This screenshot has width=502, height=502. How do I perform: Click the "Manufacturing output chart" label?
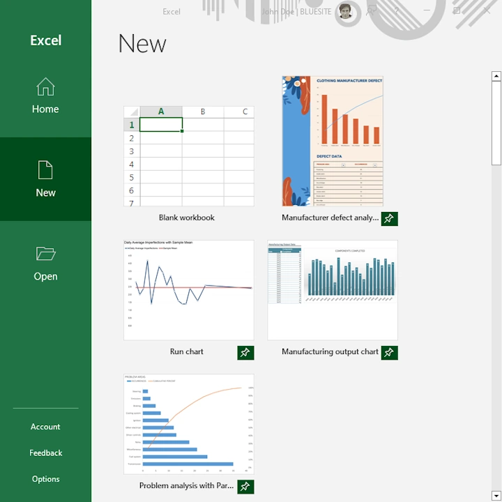(330, 351)
